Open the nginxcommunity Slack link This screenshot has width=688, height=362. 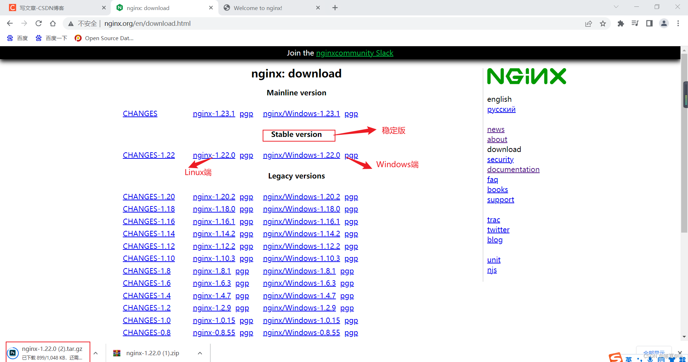tap(354, 53)
